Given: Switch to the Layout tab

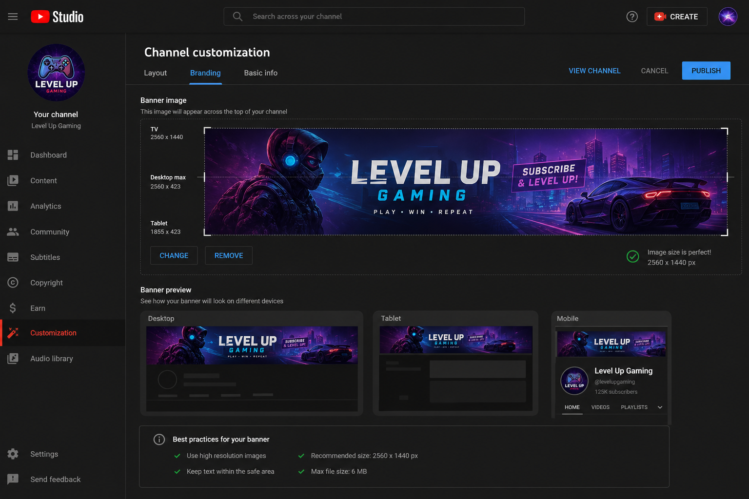Looking at the screenshot, I should pyautogui.click(x=155, y=73).
